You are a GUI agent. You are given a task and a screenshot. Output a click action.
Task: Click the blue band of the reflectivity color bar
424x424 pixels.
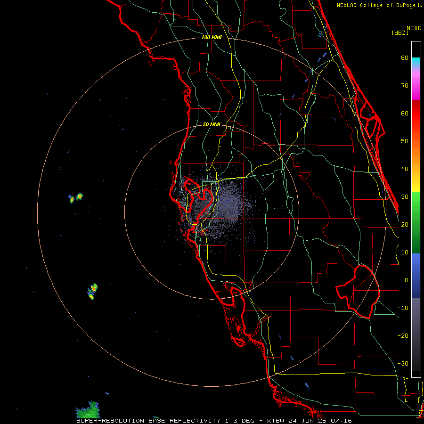point(416,275)
